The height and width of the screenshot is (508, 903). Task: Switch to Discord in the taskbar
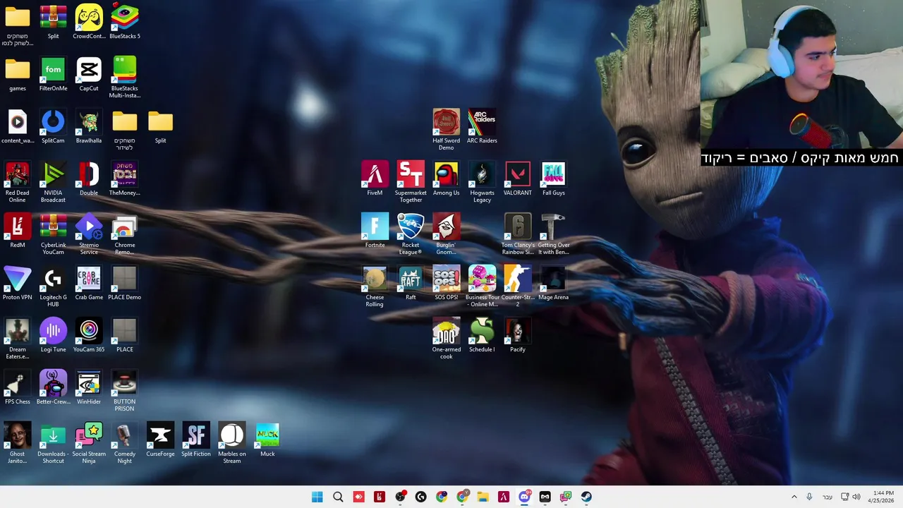tap(524, 497)
